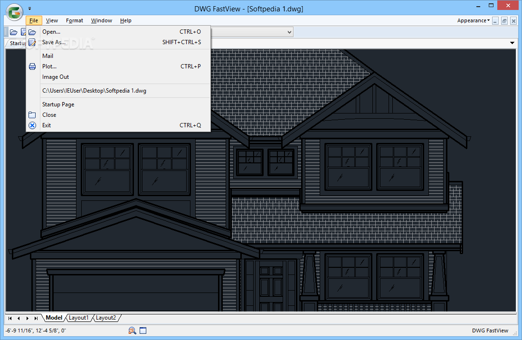Image resolution: width=522 pixels, height=340 pixels.
Task: Click the toolbar Open folder icon
Action: [x=14, y=32]
